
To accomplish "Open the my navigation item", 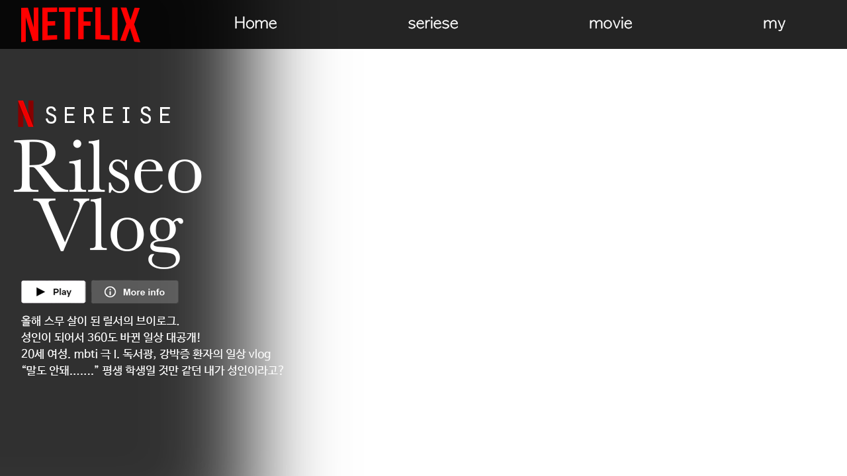I will pos(774,24).
